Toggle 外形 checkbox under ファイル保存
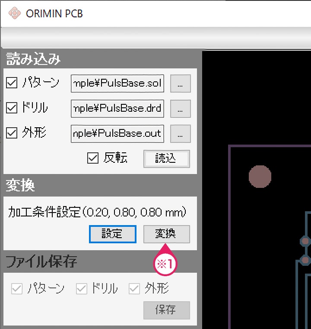This screenshot has width=311, height=329. [x=134, y=289]
